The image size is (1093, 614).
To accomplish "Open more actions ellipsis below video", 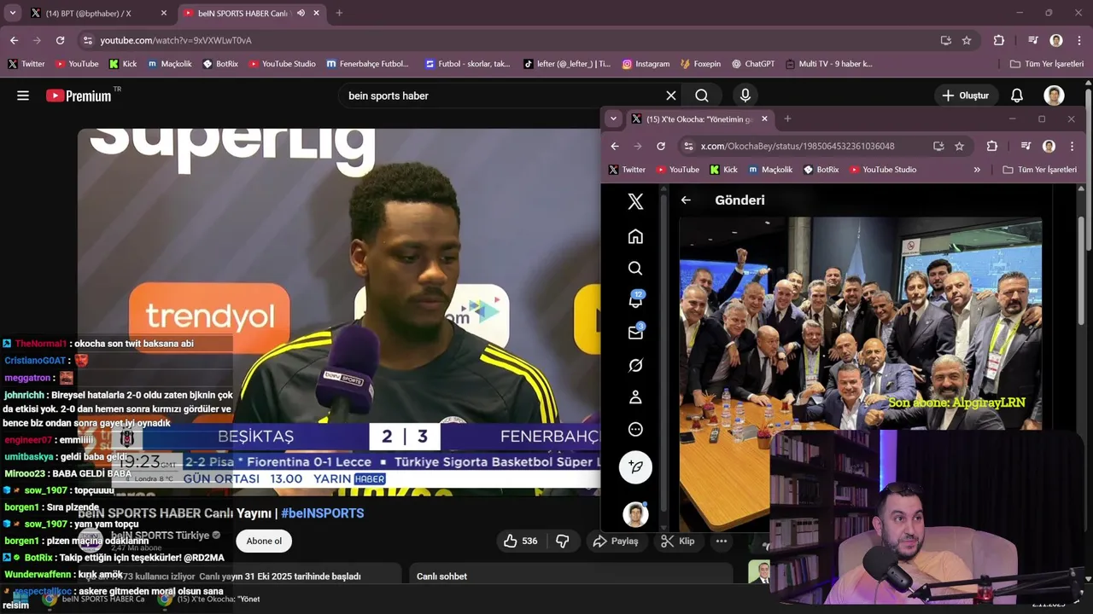I will pos(722,541).
